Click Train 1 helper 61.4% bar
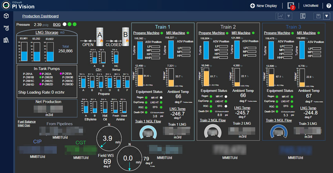333x173 pixels. (140, 77)
